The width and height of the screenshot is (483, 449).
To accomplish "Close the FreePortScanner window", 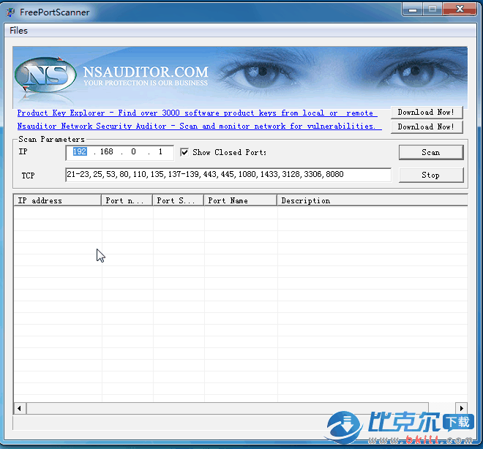I will [x=460, y=10].
